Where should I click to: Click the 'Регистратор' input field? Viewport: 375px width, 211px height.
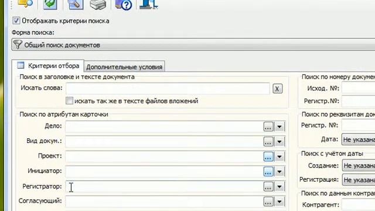pos(164,186)
